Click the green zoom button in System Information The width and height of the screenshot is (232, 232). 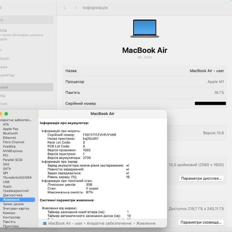coord(6,114)
